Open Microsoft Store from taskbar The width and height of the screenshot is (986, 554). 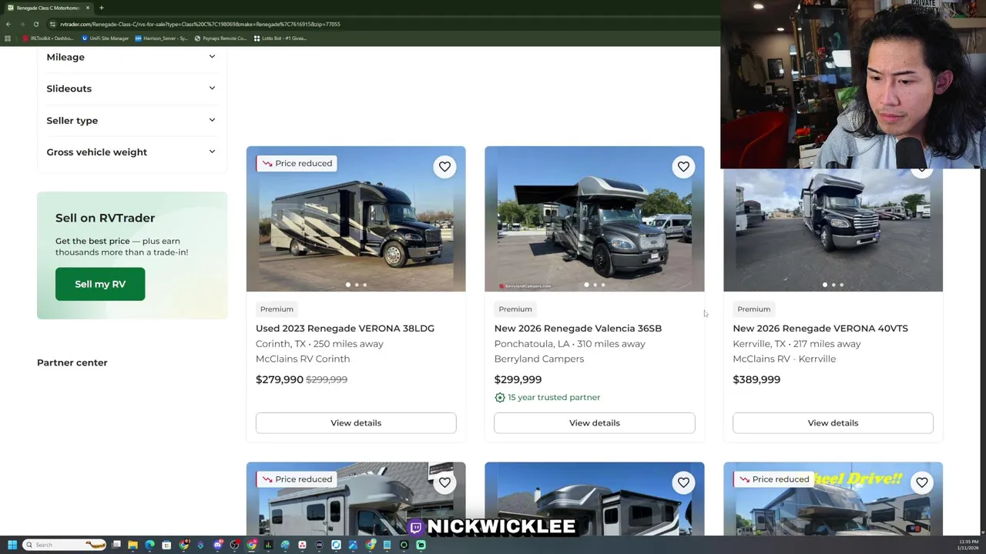[166, 545]
